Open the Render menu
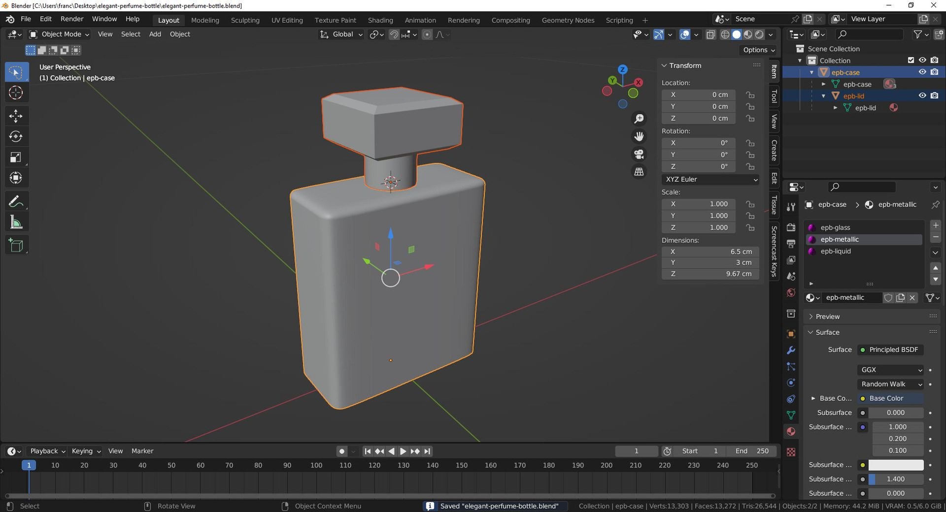The width and height of the screenshot is (946, 512). pyautogui.click(x=72, y=19)
